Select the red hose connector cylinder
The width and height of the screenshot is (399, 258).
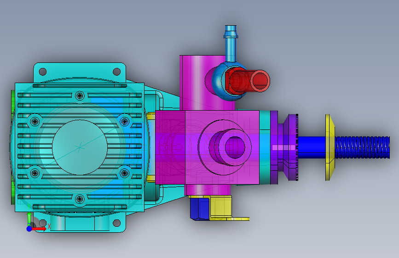click(248, 81)
